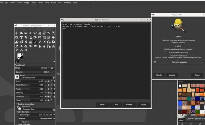The height and width of the screenshot is (125, 205).
Task: Select the Airbrush tool
Action: tap(44, 42)
